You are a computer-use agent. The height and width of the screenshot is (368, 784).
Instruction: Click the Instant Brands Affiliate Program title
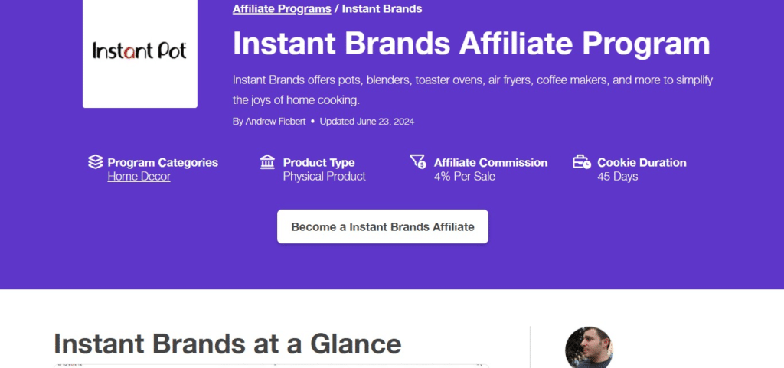[x=471, y=44]
